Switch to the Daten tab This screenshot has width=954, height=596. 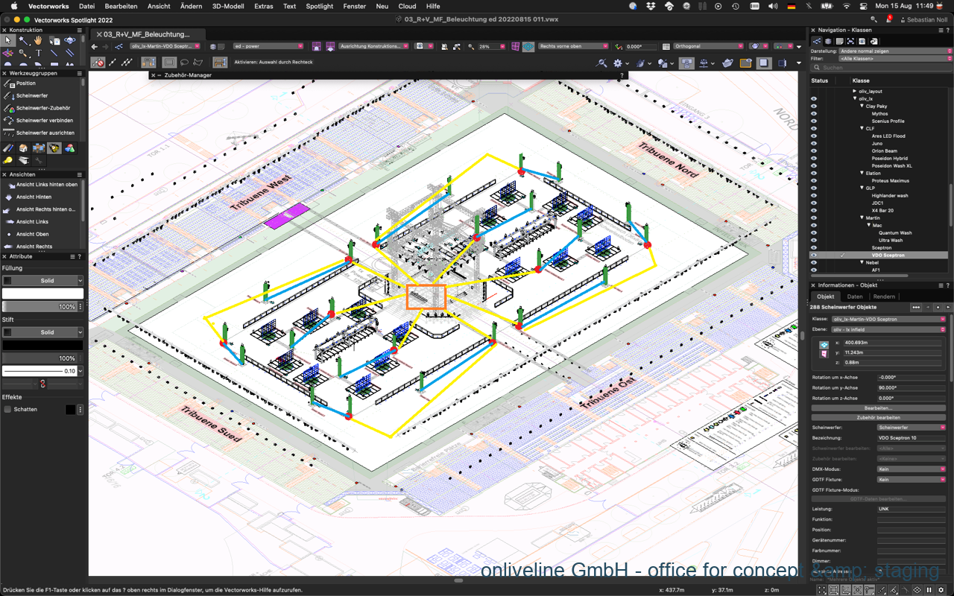click(855, 297)
